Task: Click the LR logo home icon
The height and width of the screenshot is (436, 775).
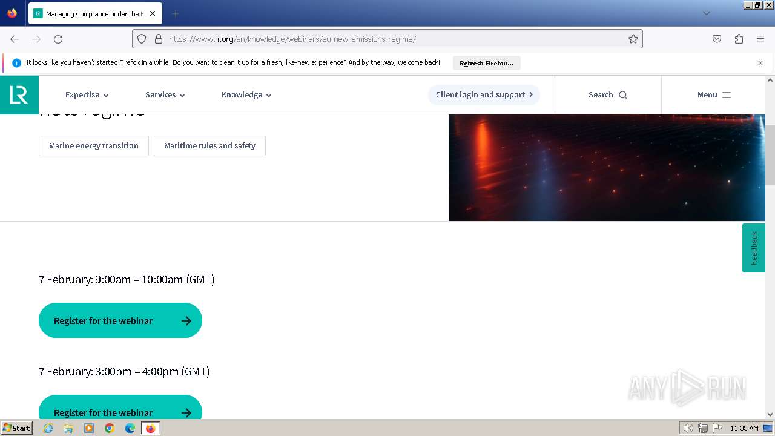Action: pyautogui.click(x=19, y=95)
